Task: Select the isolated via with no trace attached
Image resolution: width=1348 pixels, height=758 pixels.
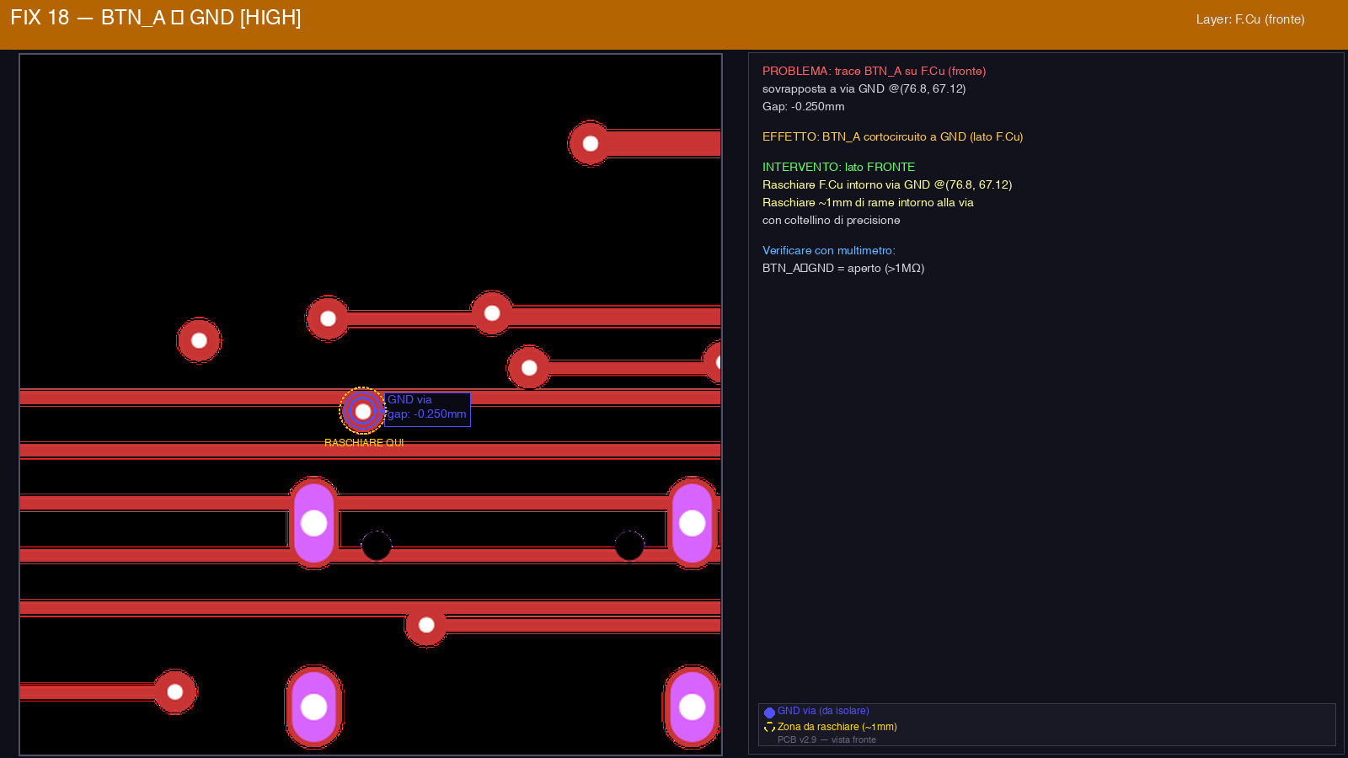Action: pyautogui.click(x=199, y=340)
